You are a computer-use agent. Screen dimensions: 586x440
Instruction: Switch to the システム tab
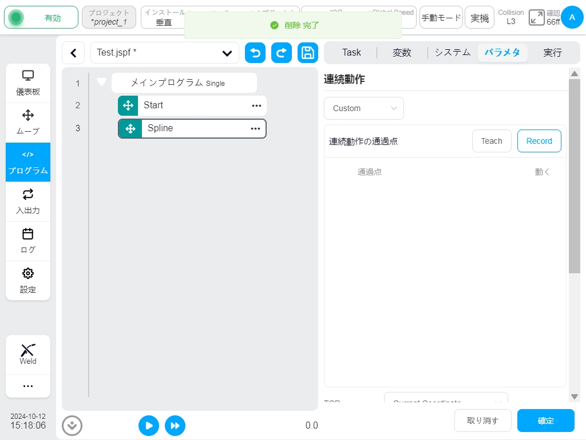coord(453,52)
